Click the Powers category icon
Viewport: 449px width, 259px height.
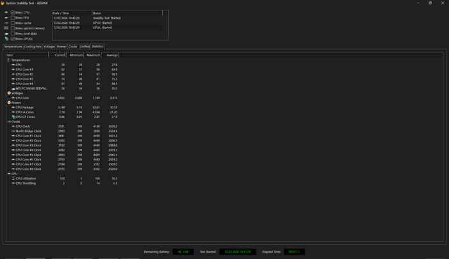[10, 103]
